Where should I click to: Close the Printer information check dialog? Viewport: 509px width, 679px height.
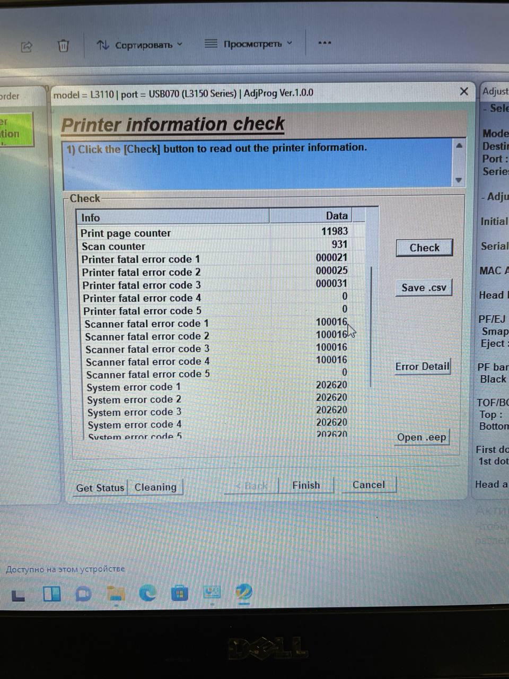click(x=464, y=91)
